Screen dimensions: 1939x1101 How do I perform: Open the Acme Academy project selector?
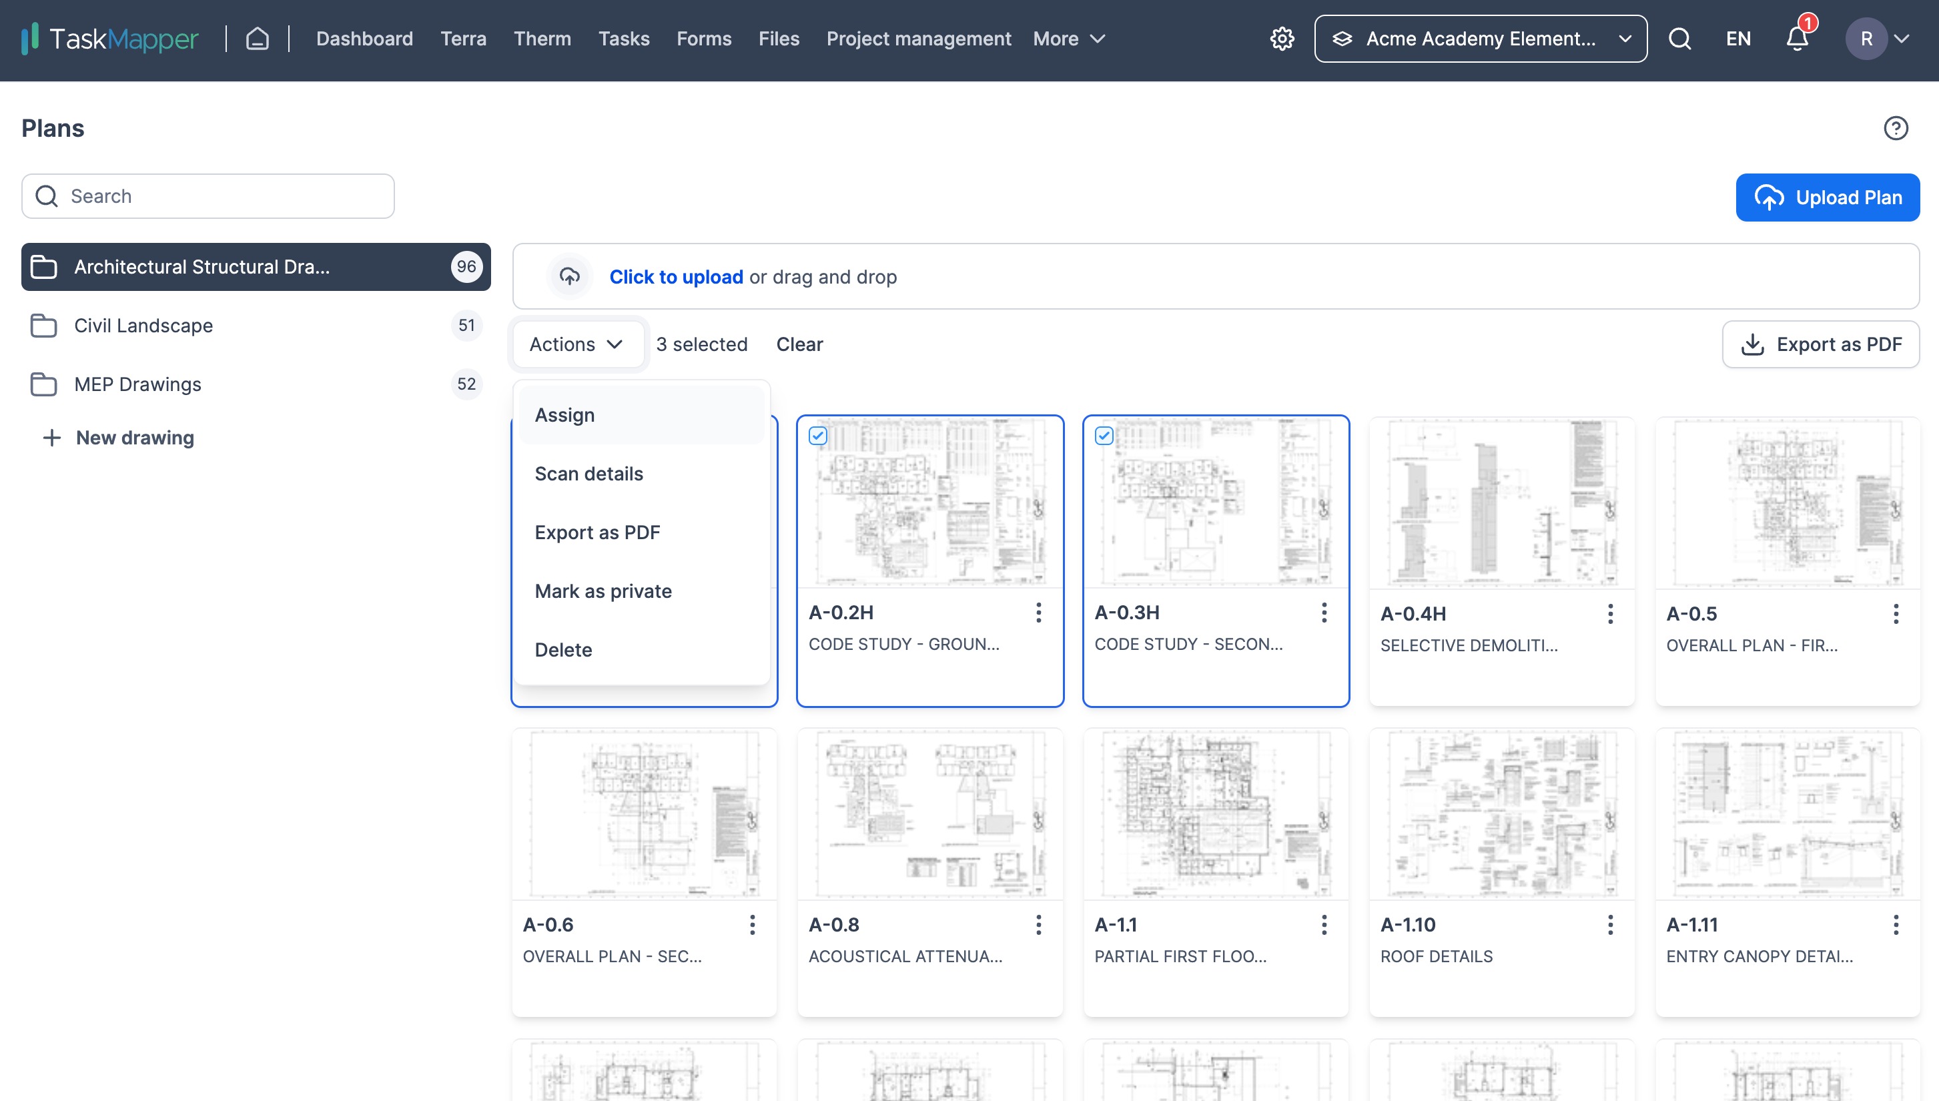click(x=1480, y=39)
